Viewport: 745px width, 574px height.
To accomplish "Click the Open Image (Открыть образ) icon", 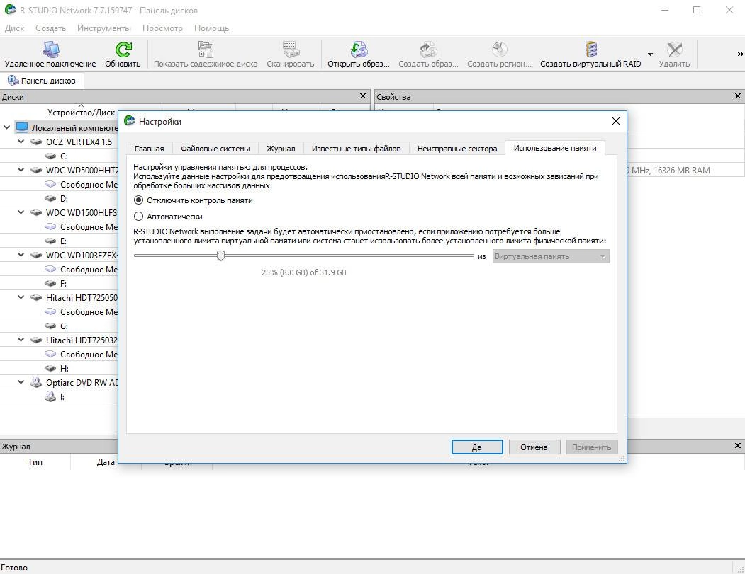I will [359, 50].
